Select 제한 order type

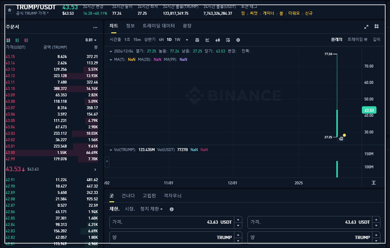(114, 209)
